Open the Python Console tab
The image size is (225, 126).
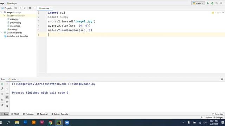(59, 114)
